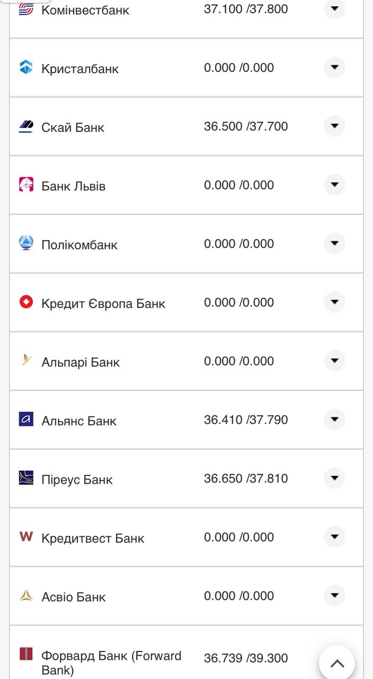
Task: Click the Банк Львів name link
Action: 73,186
